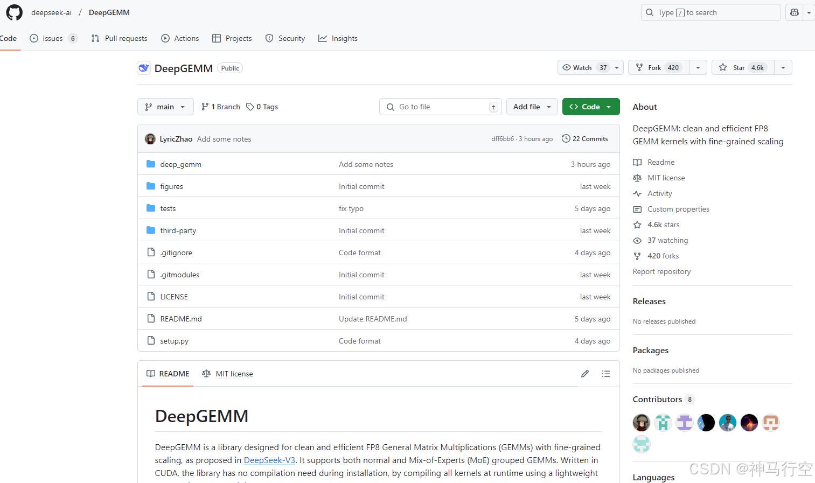
Task: Switch to the Issues tab
Action: coord(53,38)
